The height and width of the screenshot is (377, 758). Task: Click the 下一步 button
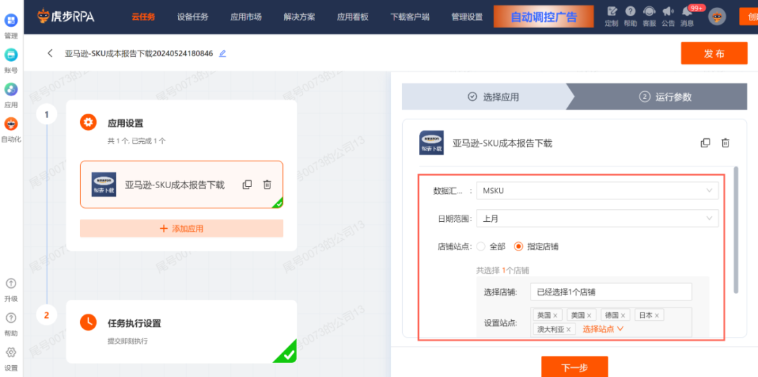(574, 367)
